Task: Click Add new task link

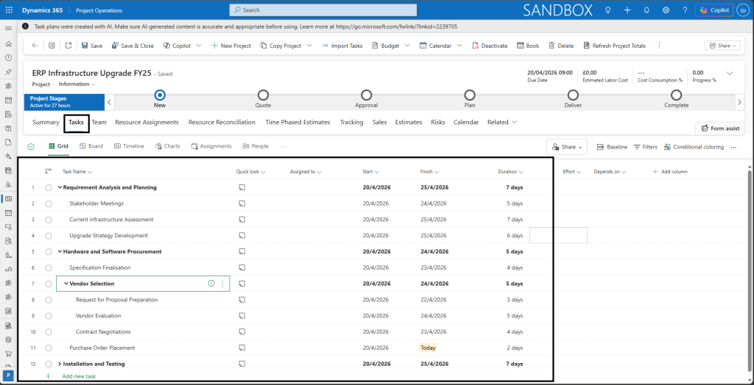Action: [x=78, y=376]
